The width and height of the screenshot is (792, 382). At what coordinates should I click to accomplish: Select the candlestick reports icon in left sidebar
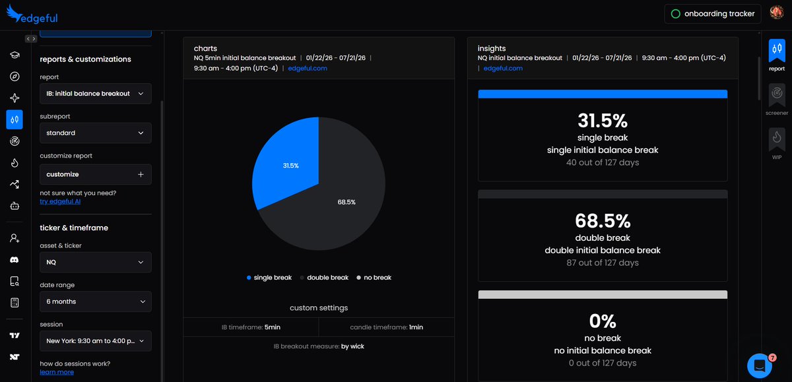[15, 119]
